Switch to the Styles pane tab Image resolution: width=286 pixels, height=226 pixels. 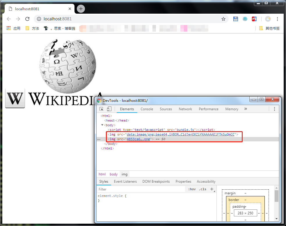click(x=104, y=181)
